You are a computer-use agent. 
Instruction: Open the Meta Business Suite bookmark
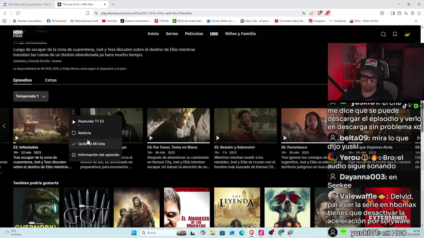pyautogui.click(x=84, y=21)
